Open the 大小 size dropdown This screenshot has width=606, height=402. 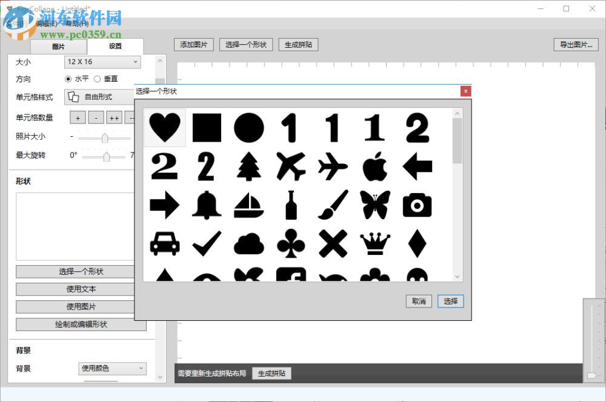pos(102,62)
